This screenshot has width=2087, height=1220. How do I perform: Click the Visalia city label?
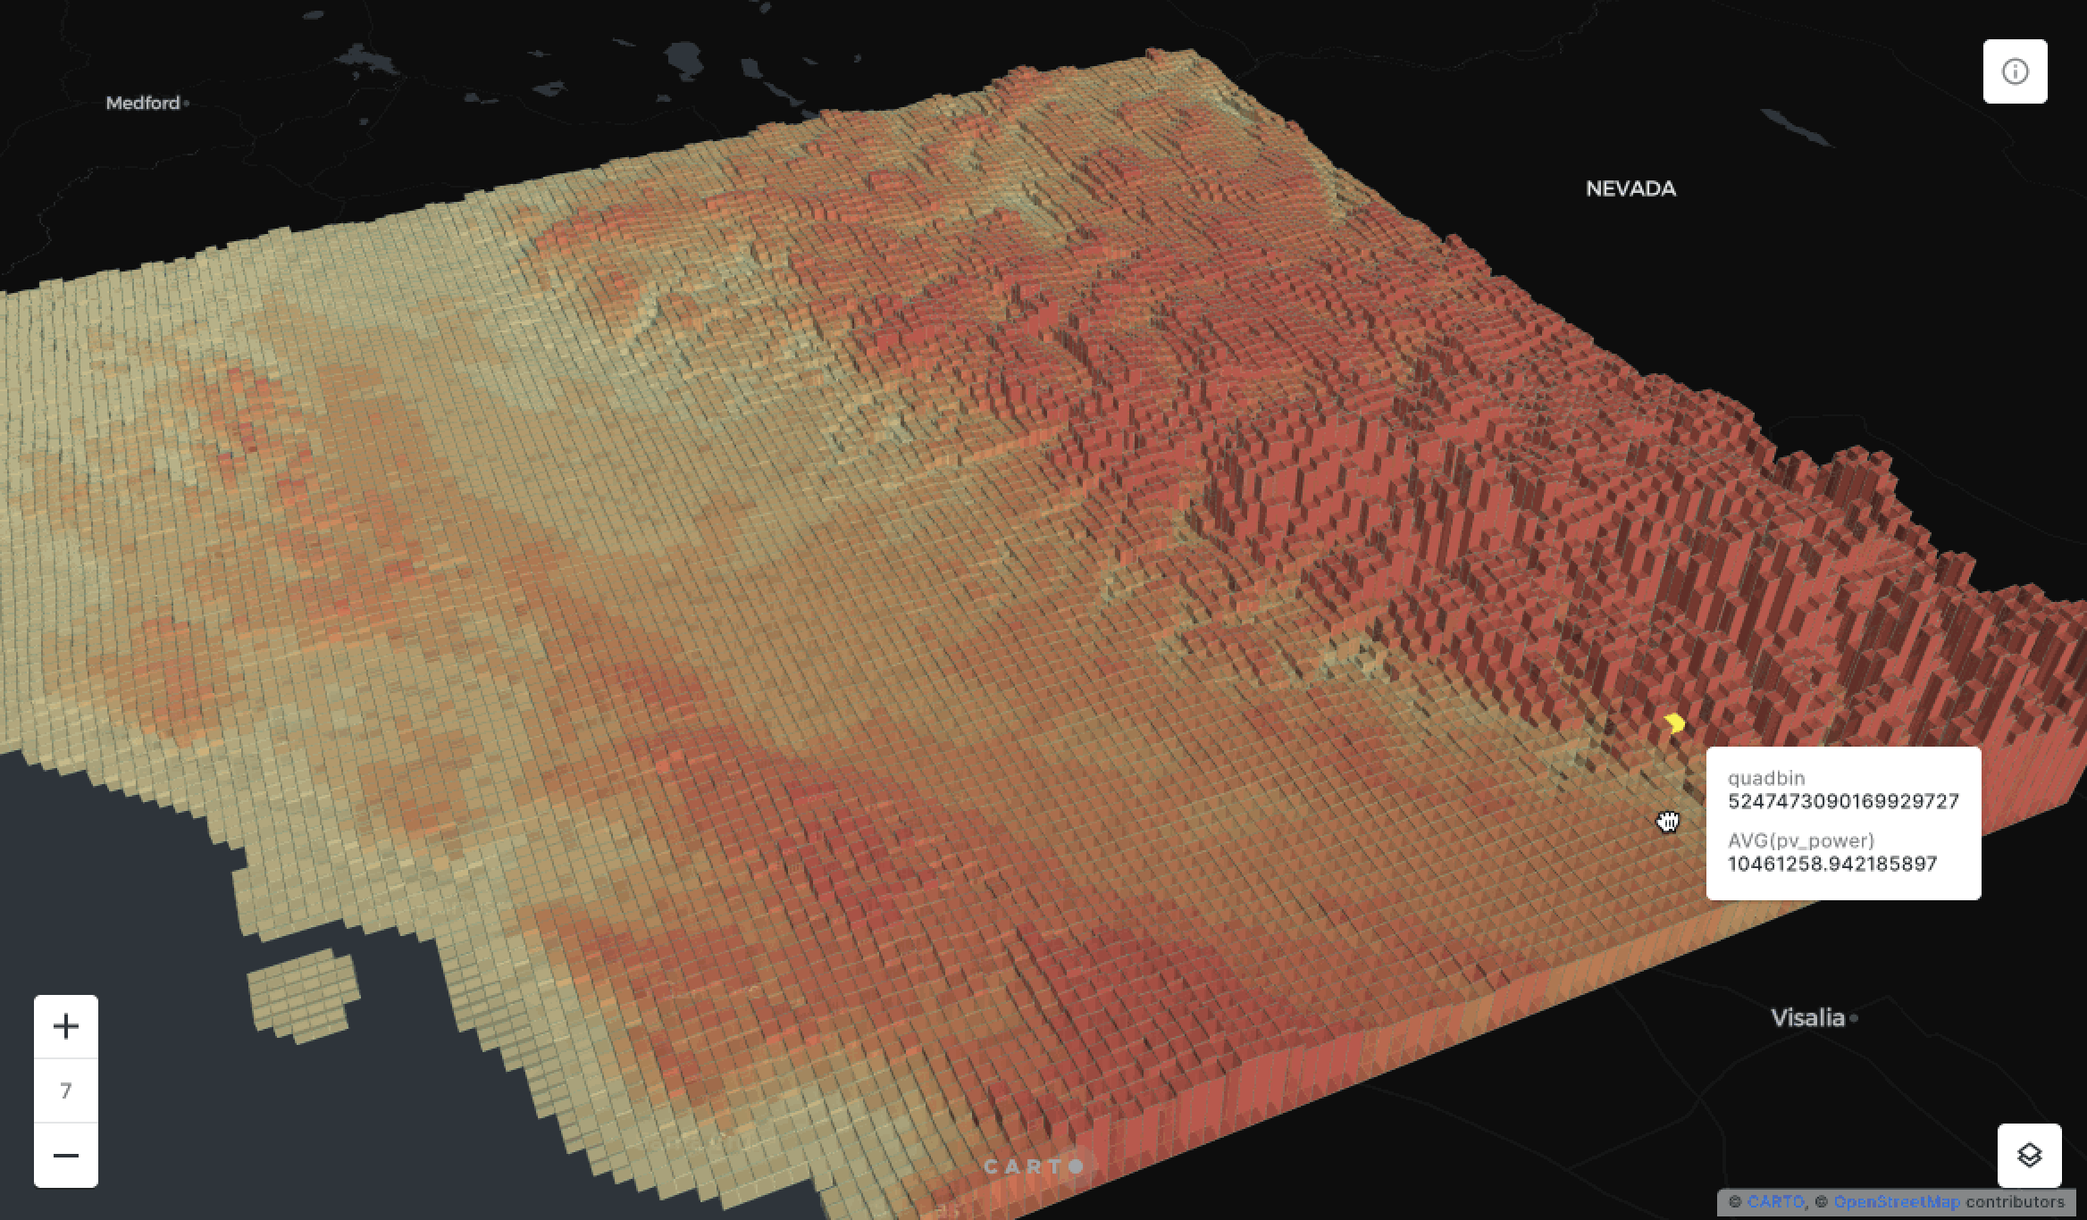click(1806, 1017)
